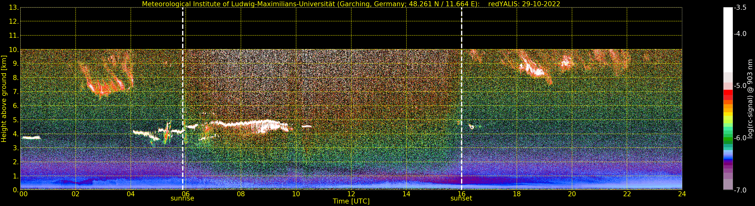The height and width of the screenshot is (206, 755).
Task: Click the '00' time axis tick label
Action: (24, 194)
